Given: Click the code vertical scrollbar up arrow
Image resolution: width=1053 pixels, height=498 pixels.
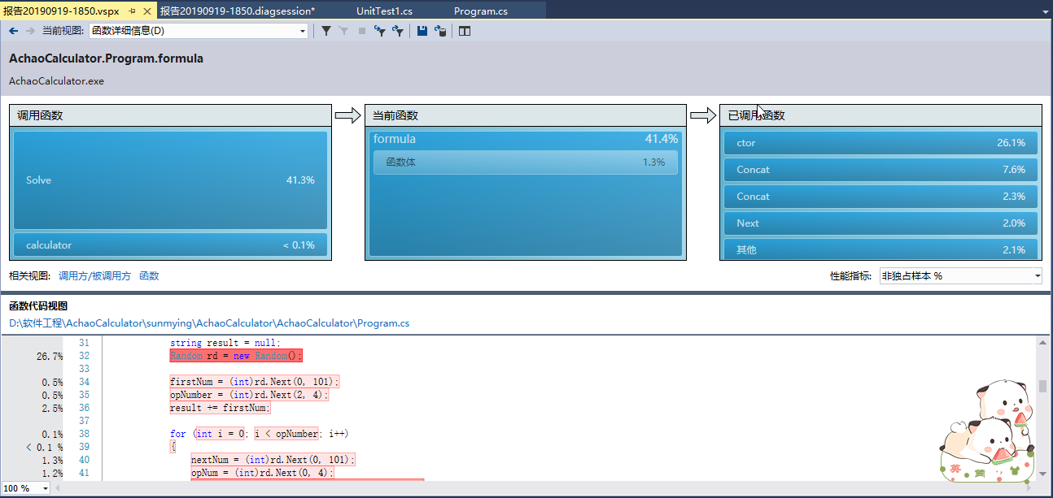Looking at the screenshot, I should [1043, 343].
